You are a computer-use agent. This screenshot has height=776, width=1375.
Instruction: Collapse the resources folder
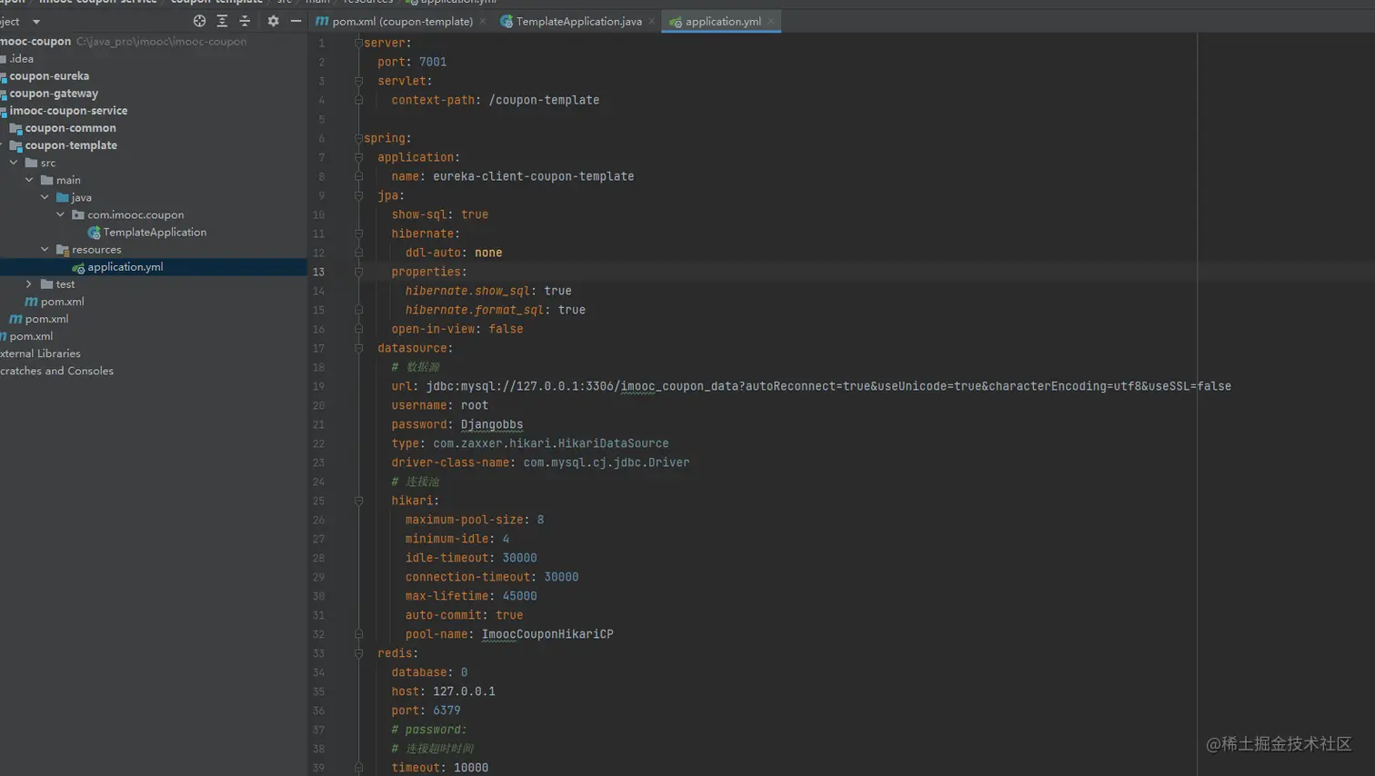click(45, 250)
